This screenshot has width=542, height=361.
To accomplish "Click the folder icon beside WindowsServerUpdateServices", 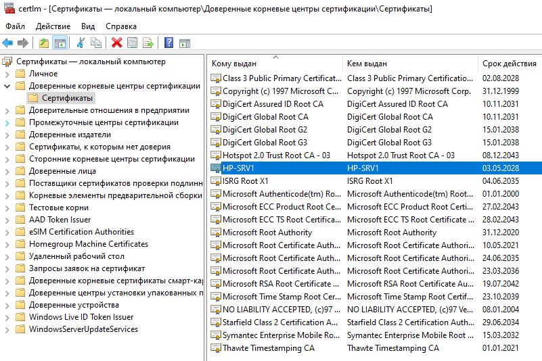I will [21, 329].
